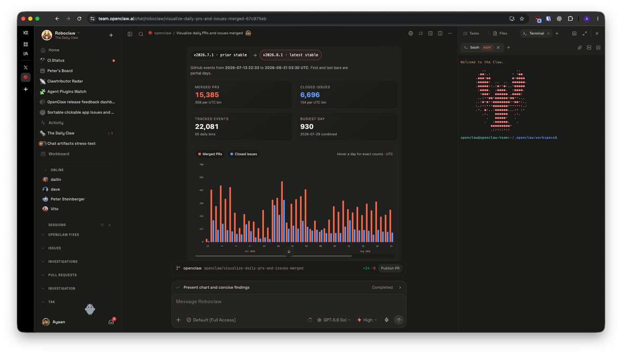Start voice input with the microphone icon
This screenshot has height=355, width=622.
tap(387, 320)
